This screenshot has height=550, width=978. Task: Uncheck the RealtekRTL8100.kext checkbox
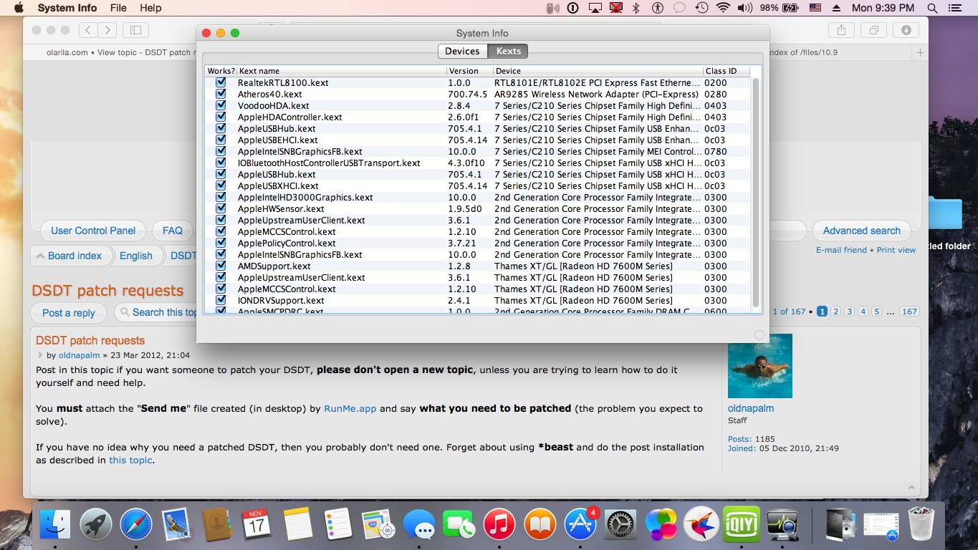(221, 83)
